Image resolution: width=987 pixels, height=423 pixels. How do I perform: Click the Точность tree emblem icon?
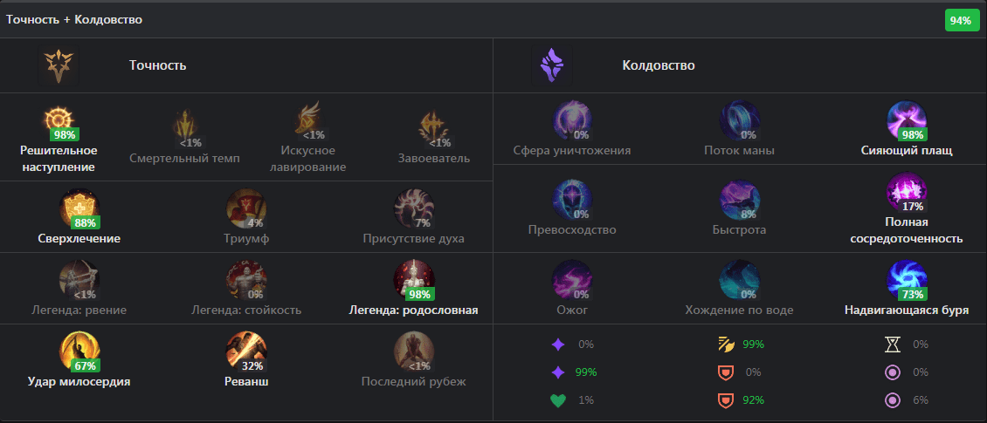[59, 65]
